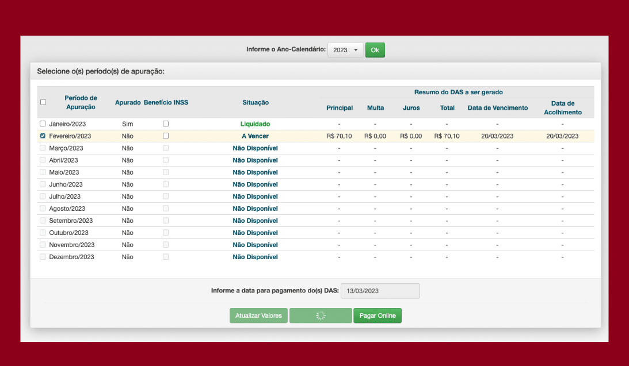Check the Janeiro/2023 period checkbox

[x=43, y=124]
